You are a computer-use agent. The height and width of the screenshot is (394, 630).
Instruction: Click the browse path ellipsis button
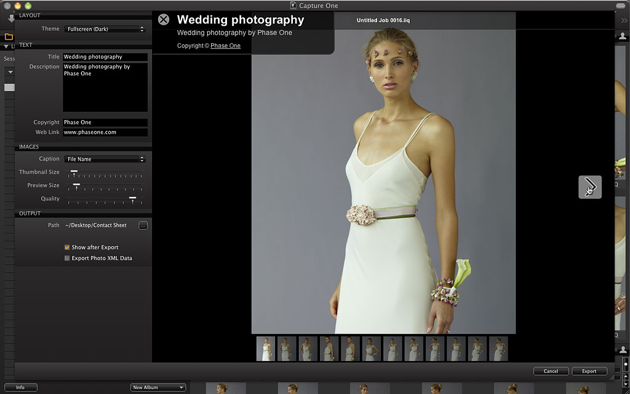(143, 226)
